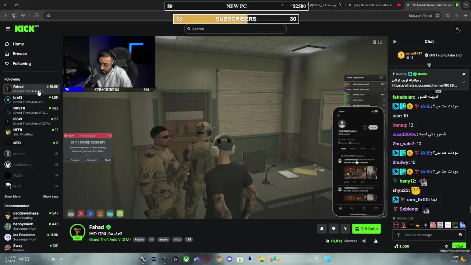
Task: Open Discord from the taskbar
Action: click(229, 259)
